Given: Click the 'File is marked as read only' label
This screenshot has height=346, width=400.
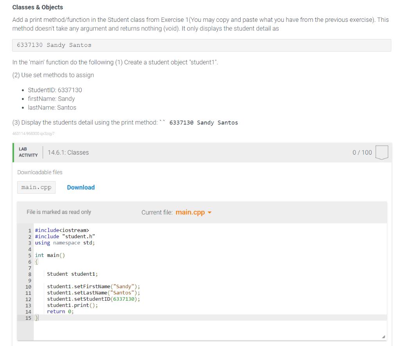Looking at the screenshot, I should click(x=59, y=212).
